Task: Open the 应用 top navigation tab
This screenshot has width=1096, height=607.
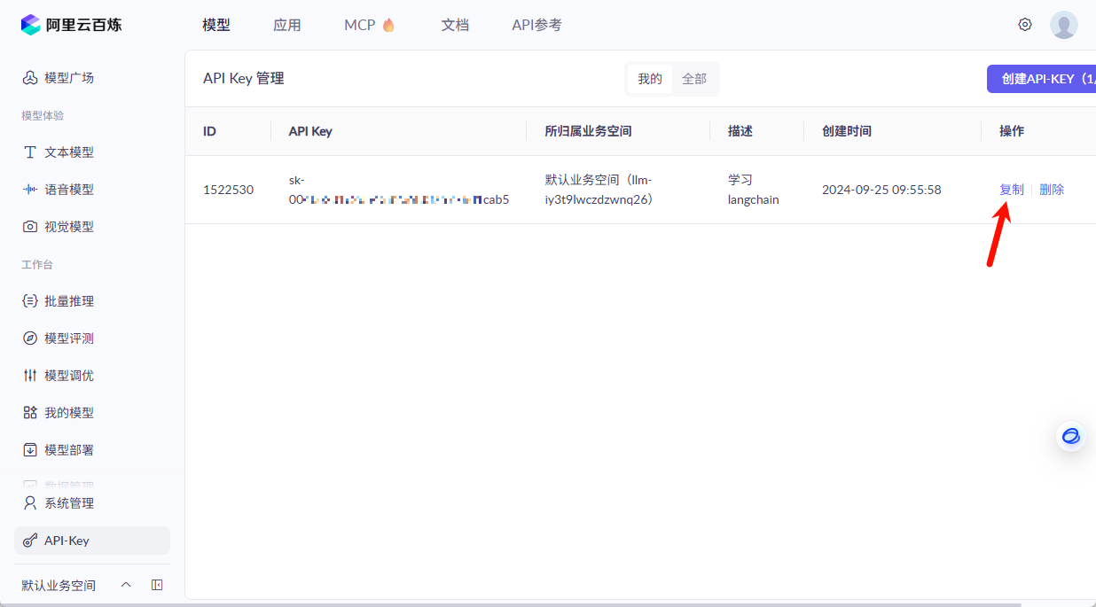Action: coord(287,25)
